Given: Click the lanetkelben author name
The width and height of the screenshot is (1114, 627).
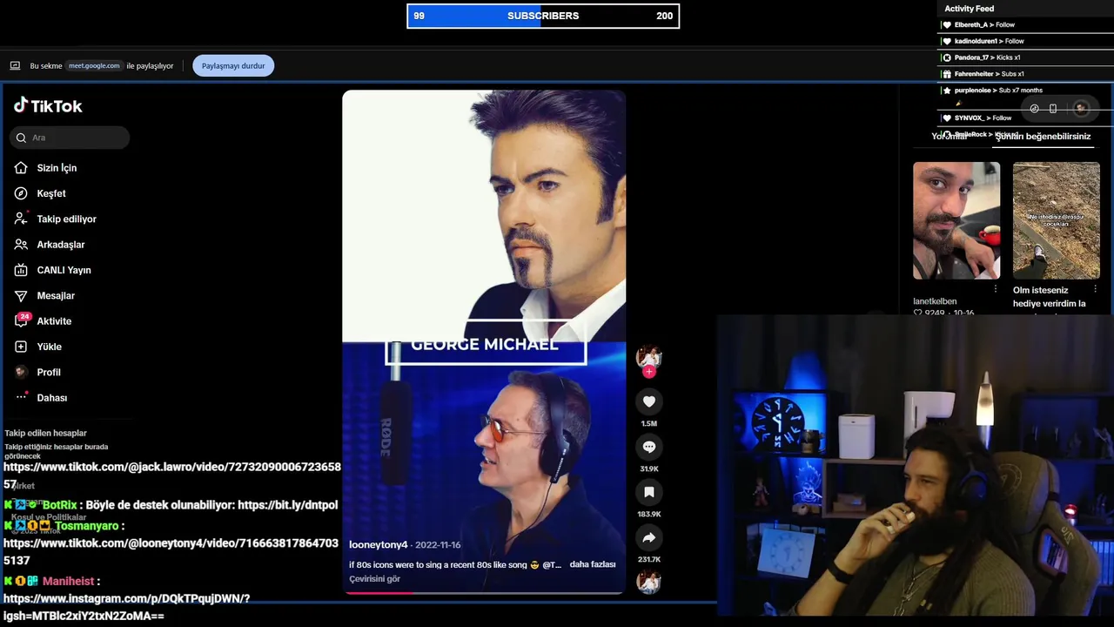Looking at the screenshot, I should (935, 301).
